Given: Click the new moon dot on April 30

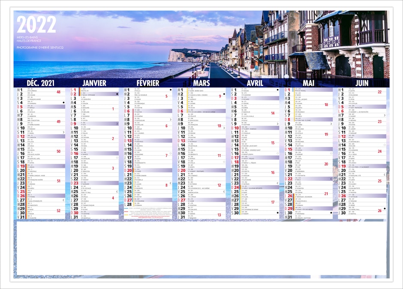Looking at the screenshot, I should coord(277,212).
